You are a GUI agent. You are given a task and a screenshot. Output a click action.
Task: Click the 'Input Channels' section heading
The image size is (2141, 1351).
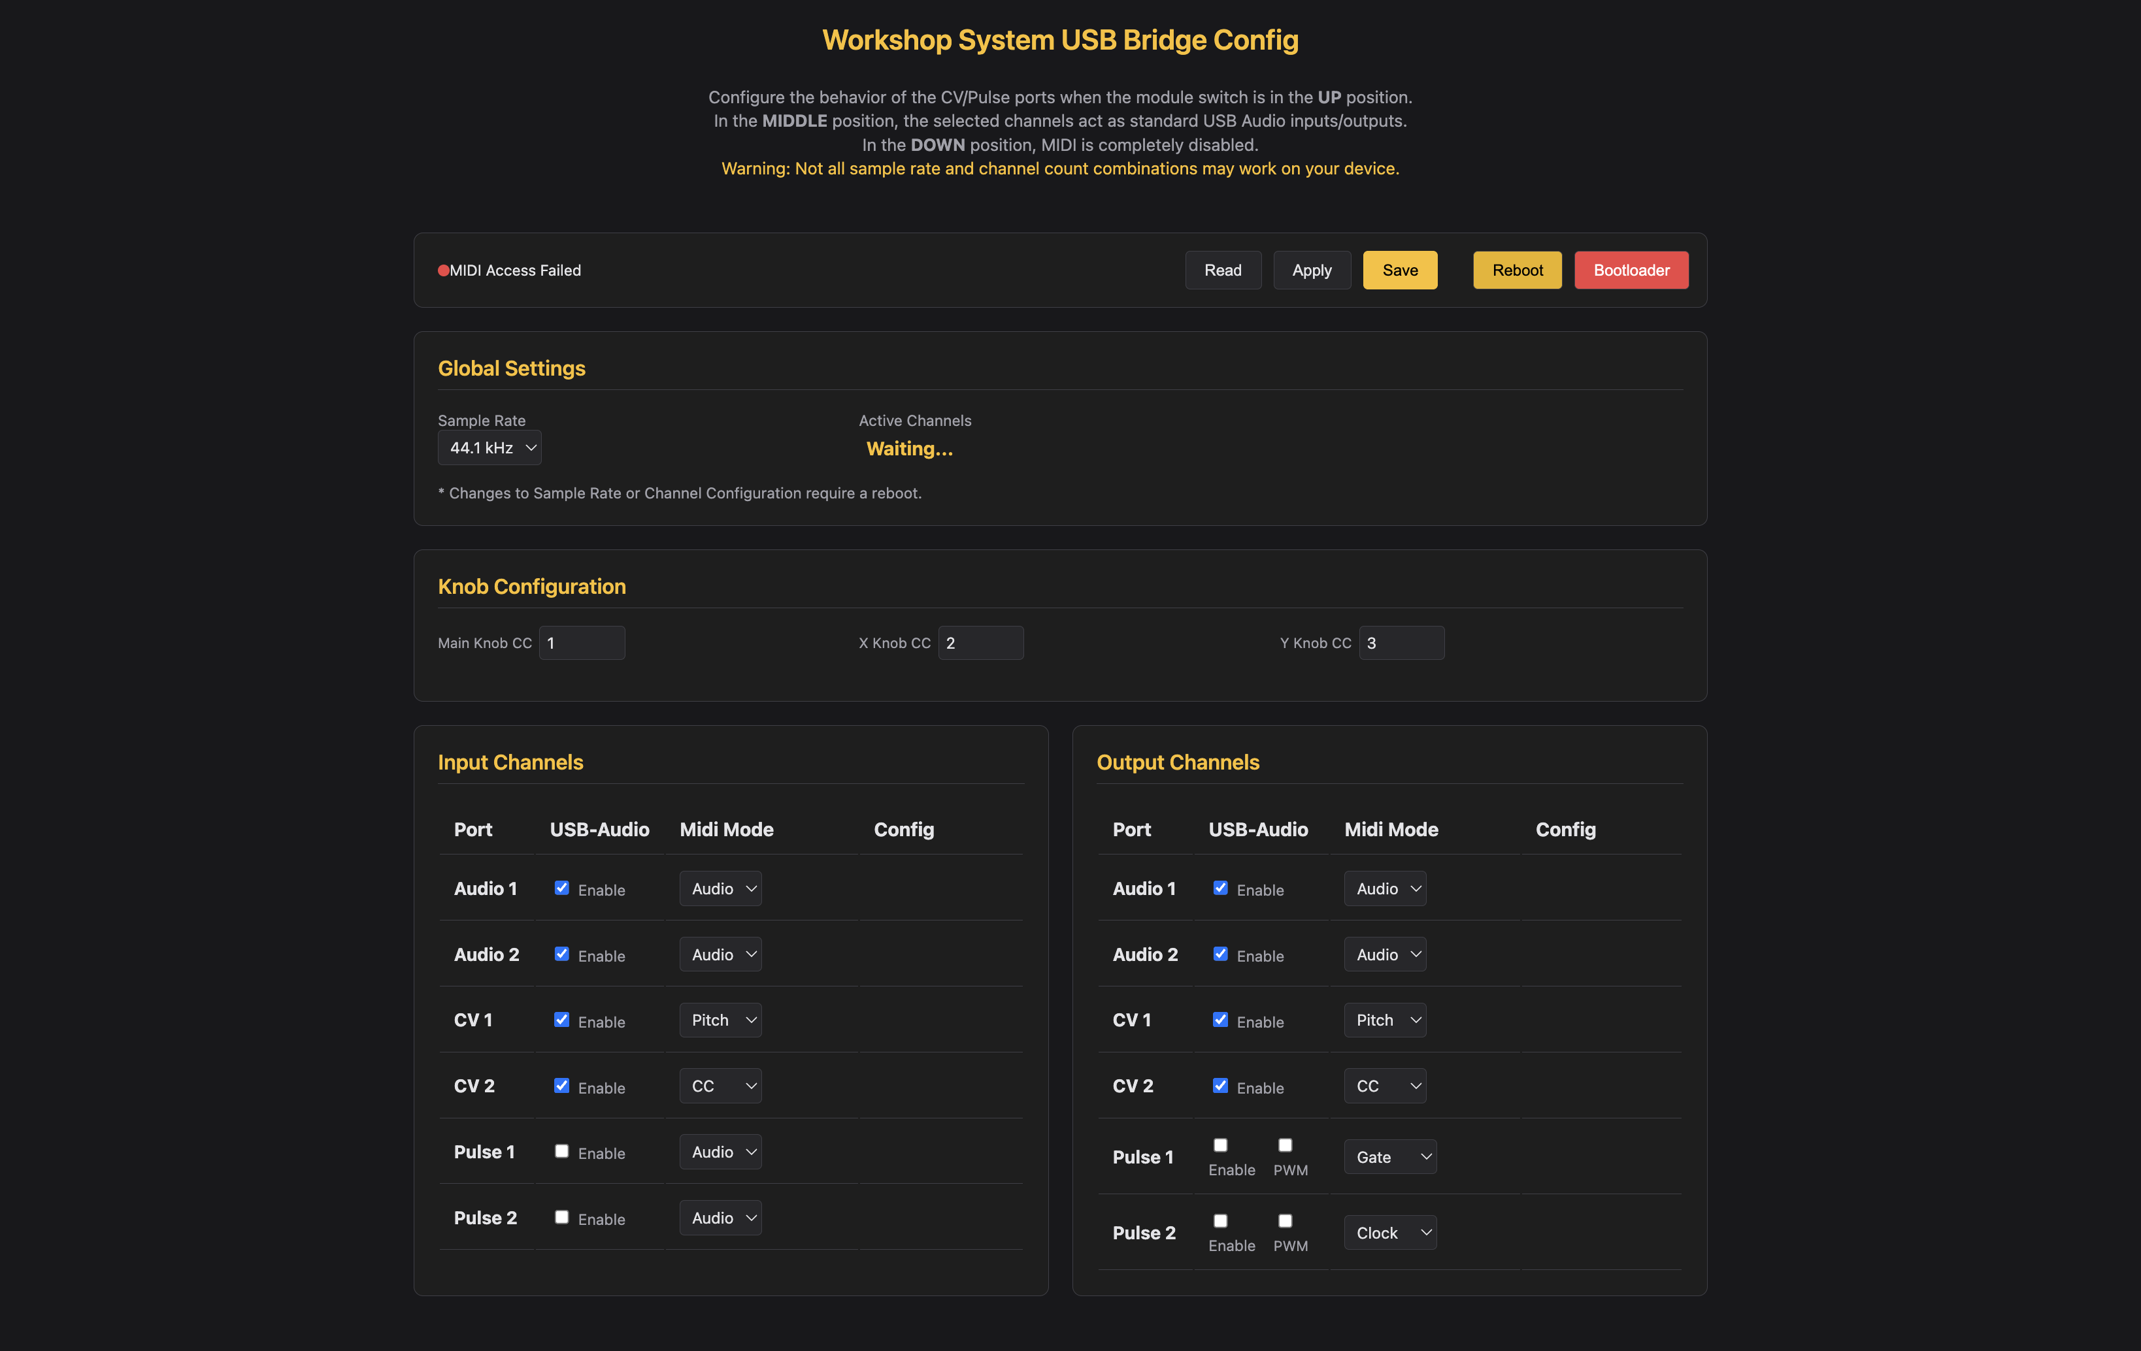(x=510, y=762)
